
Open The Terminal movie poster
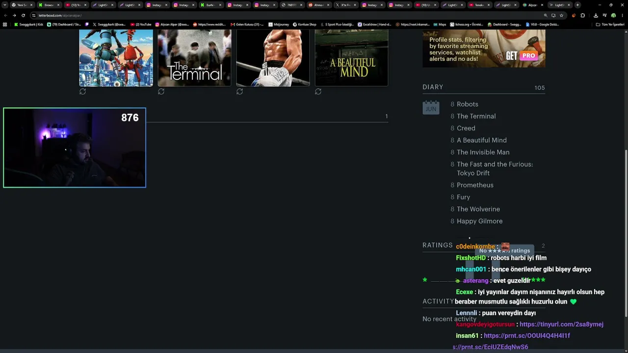(194, 58)
